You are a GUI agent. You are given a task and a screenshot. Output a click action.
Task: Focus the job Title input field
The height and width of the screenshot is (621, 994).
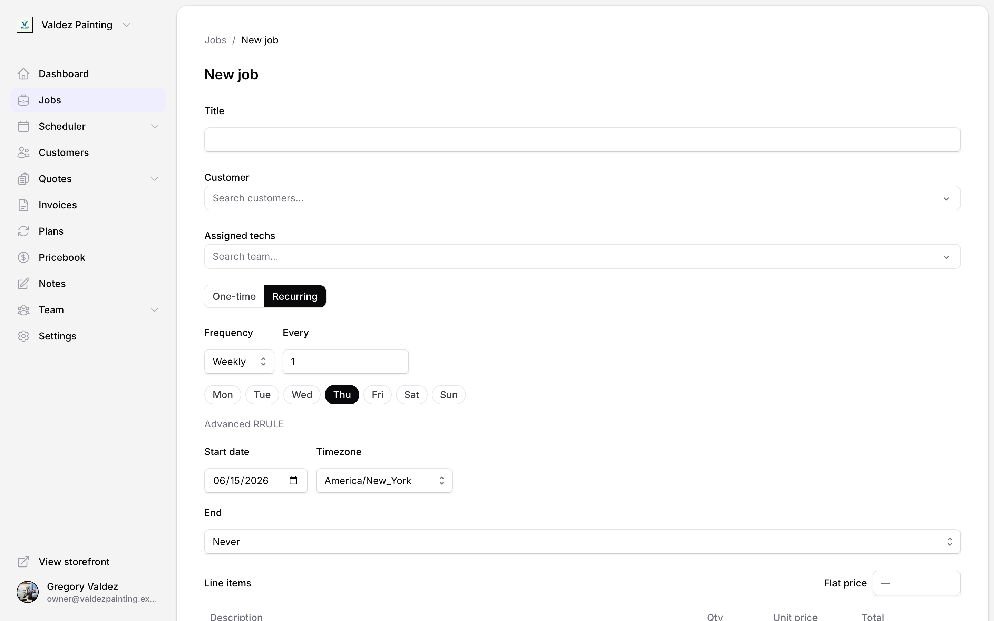(x=582, y=140)
